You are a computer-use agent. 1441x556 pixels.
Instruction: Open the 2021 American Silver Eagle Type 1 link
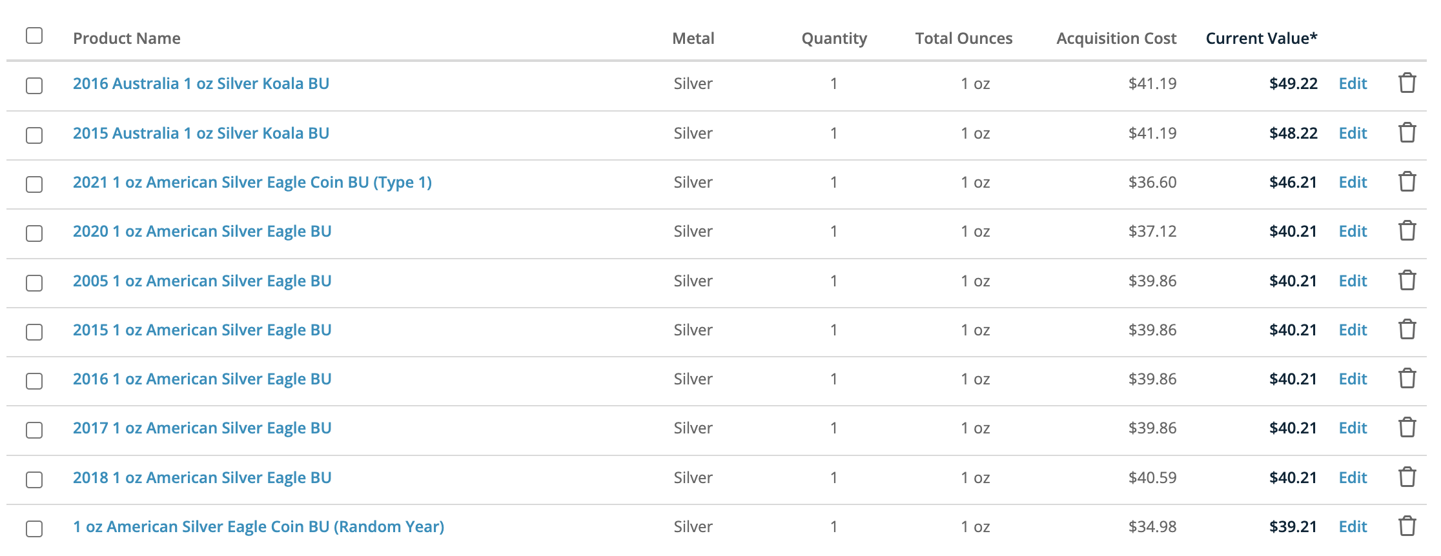click(x=252, y=183)
